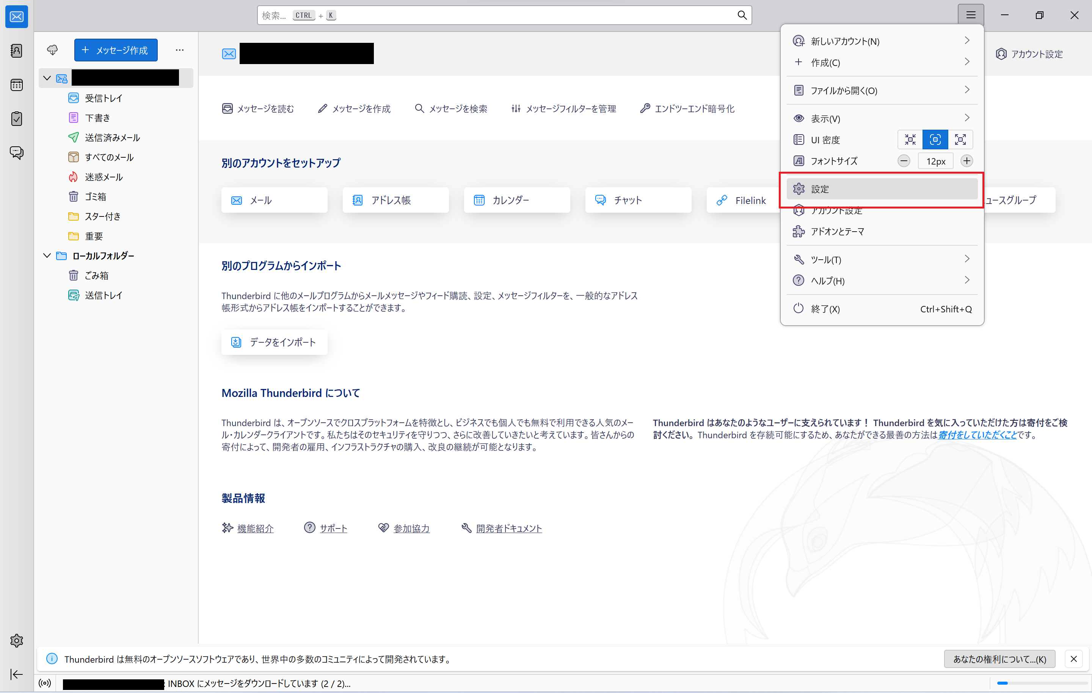Collapse the ローカルフォルダー tree

(x=47, y=256)
